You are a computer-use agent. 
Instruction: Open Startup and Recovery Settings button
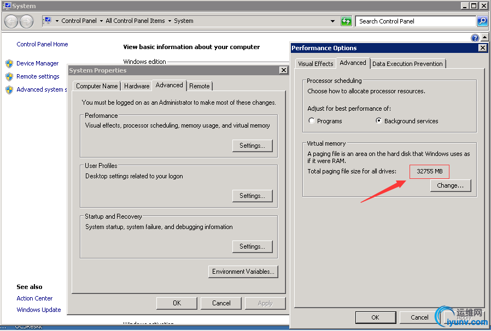click(253, 246)
